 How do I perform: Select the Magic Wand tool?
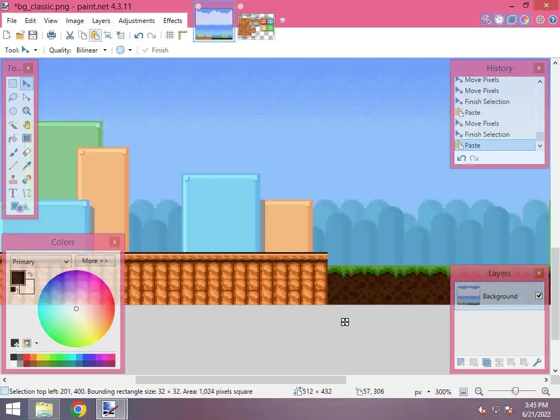tap(13, 125)
